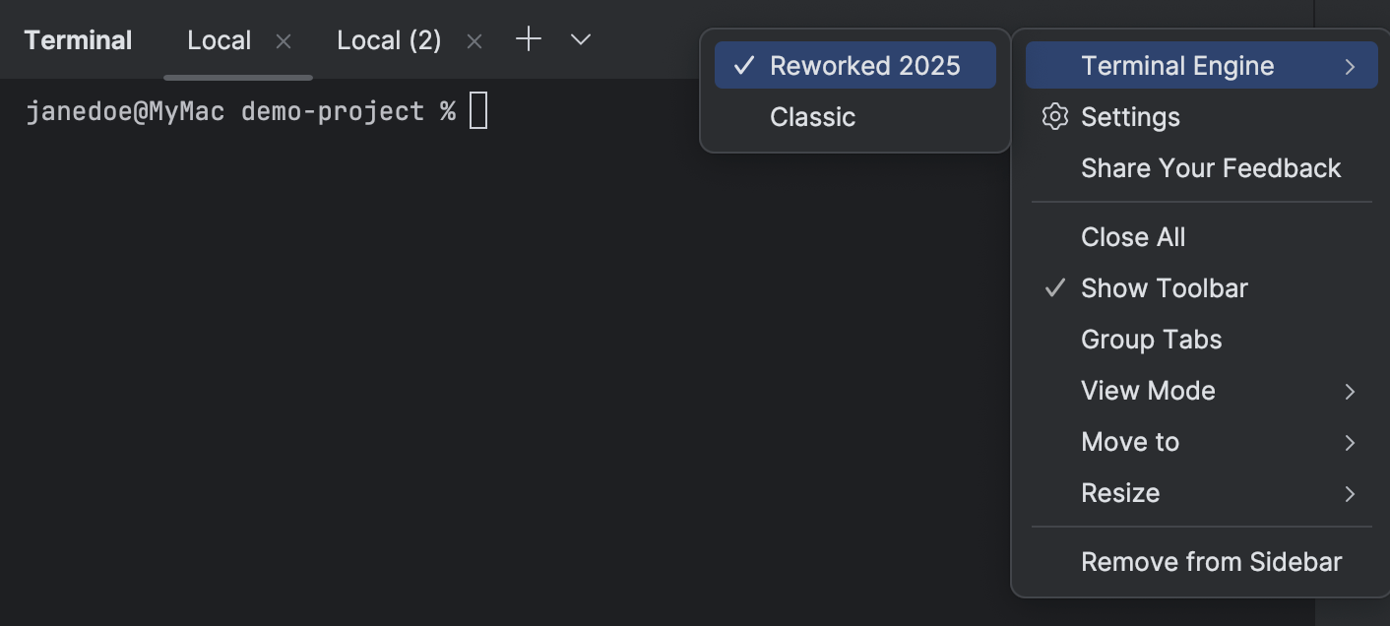Screen dimensions: 1390x626
Task: Click the Settings gear icon in the menu
Action: tap(1055, 116)
